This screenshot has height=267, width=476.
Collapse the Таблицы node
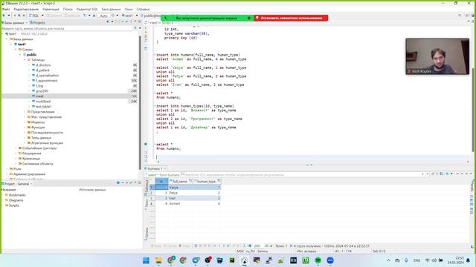tap(25, 60)
